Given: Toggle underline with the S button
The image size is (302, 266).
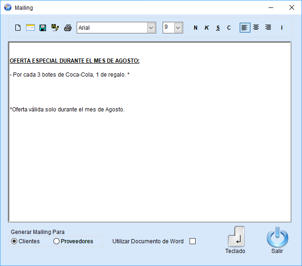Looking at the screenshot, I should tap(218, 28).
